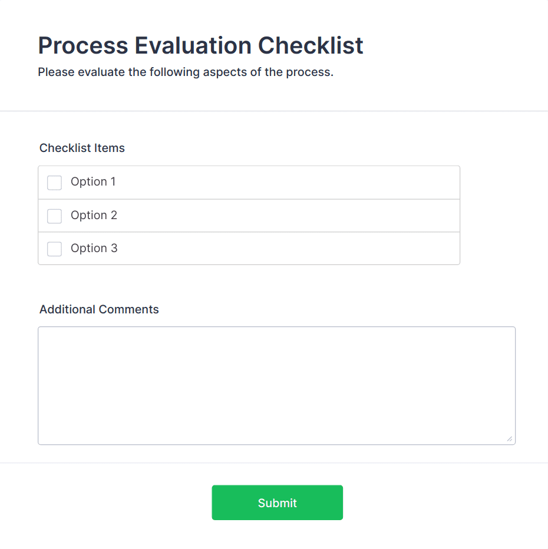Screen dimensions: 548x549
Task: Enable the Option 3 checkbox
Action: 54,249
